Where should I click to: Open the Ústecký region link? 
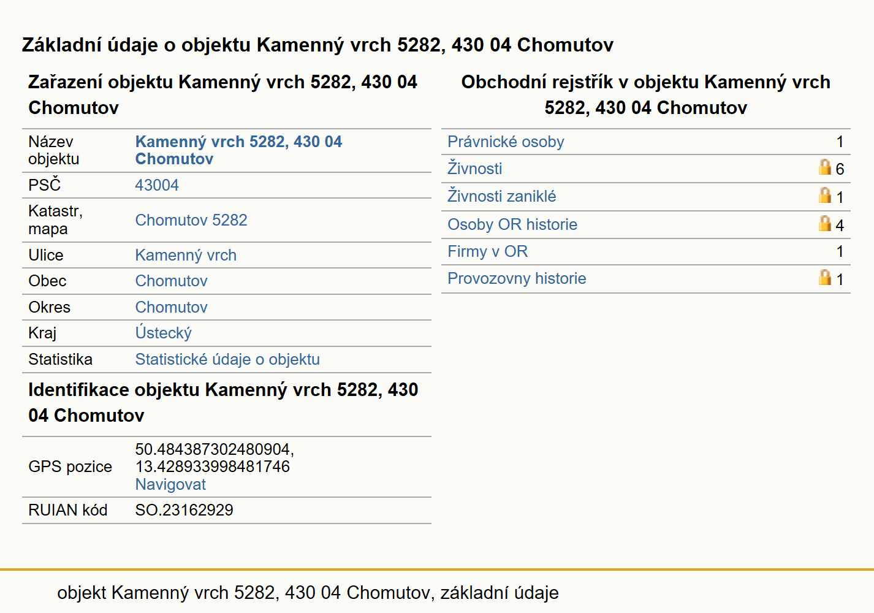(x=164, y=333)
